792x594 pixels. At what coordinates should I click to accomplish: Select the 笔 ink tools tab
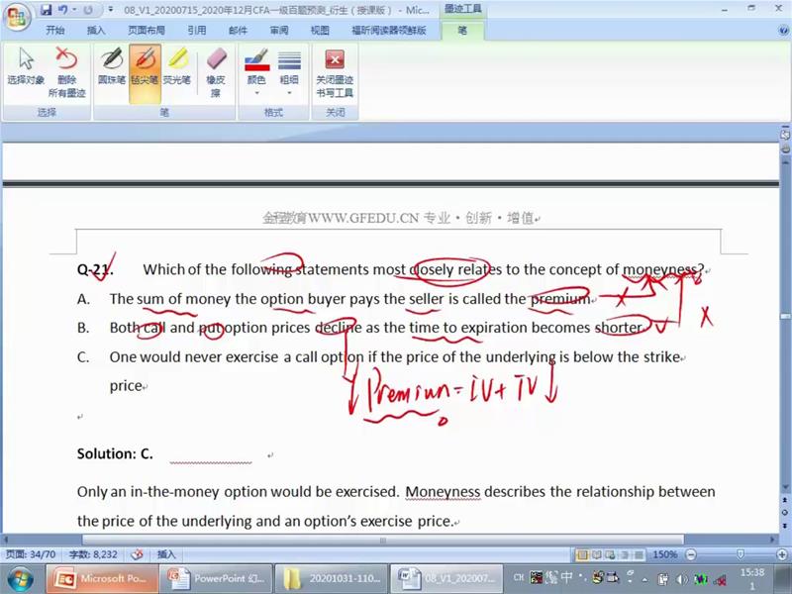[462, 31]
